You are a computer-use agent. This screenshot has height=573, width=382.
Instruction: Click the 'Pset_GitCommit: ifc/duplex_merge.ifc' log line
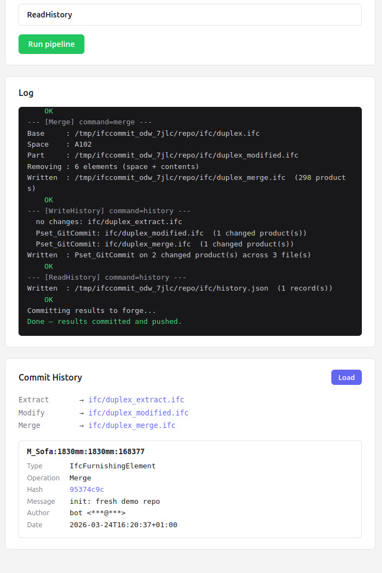165,244
